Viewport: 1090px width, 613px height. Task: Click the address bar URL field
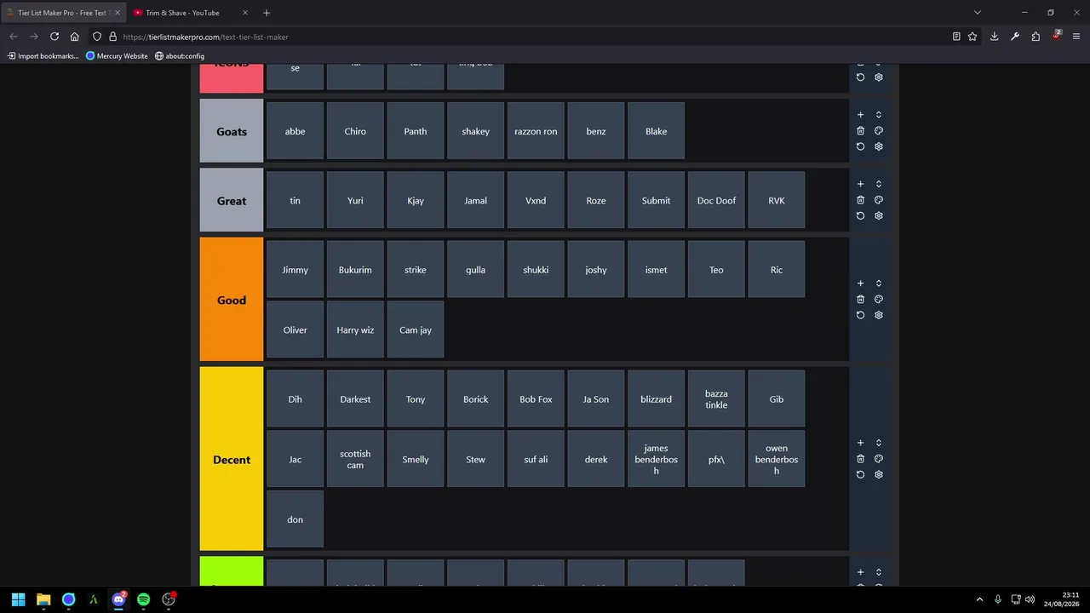click(528, 37)
